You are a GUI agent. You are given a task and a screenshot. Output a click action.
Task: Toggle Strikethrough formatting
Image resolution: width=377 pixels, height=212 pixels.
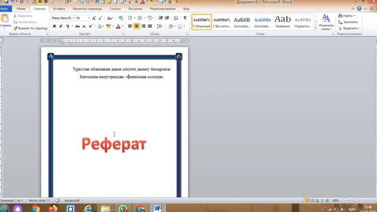click(x=77, y=26)
